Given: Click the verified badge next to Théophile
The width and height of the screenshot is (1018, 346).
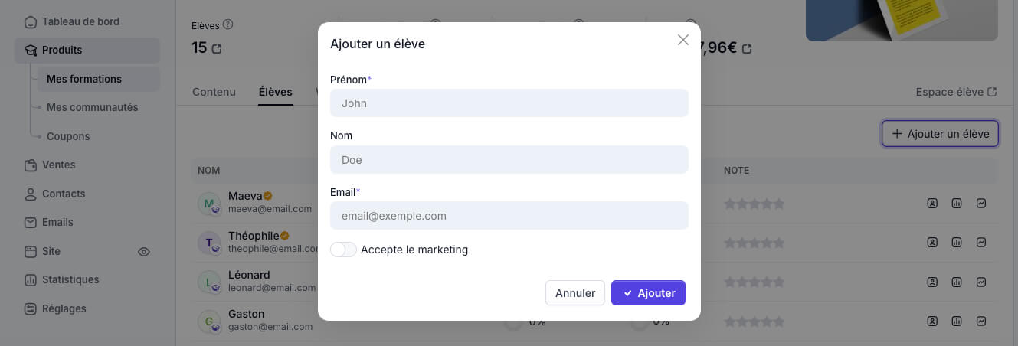Looking at the screenshot, I should coord(284,235).
